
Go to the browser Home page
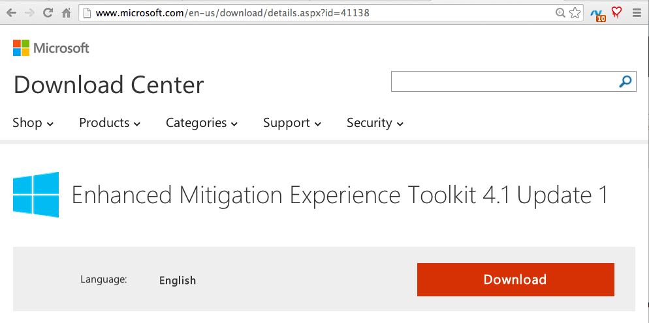coord(66,12)
